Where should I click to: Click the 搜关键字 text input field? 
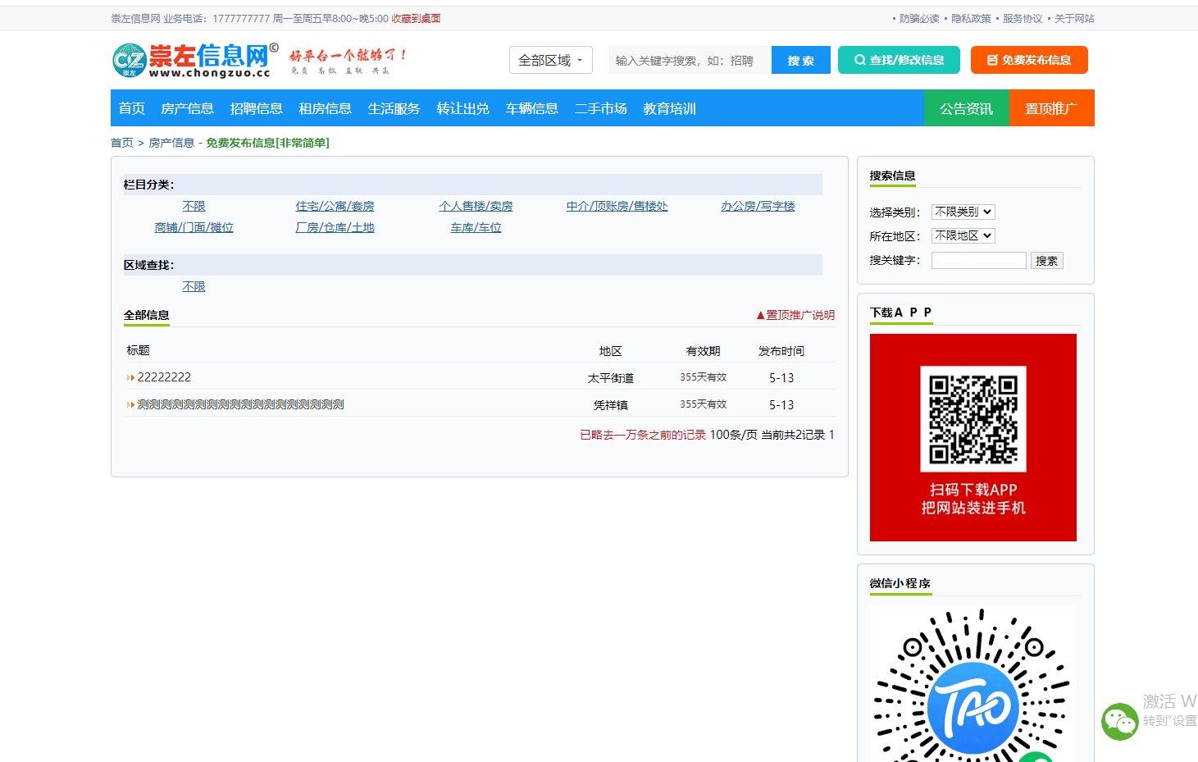pos(979,260)
